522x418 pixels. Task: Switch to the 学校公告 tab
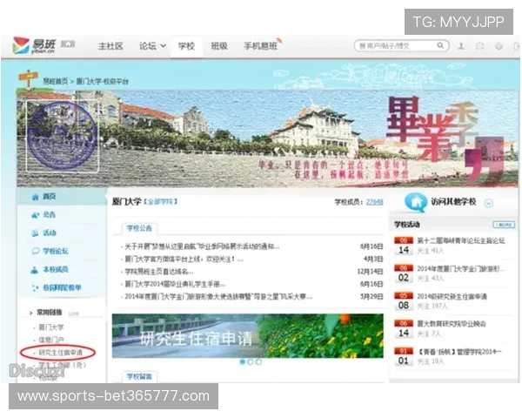(139, 228)
